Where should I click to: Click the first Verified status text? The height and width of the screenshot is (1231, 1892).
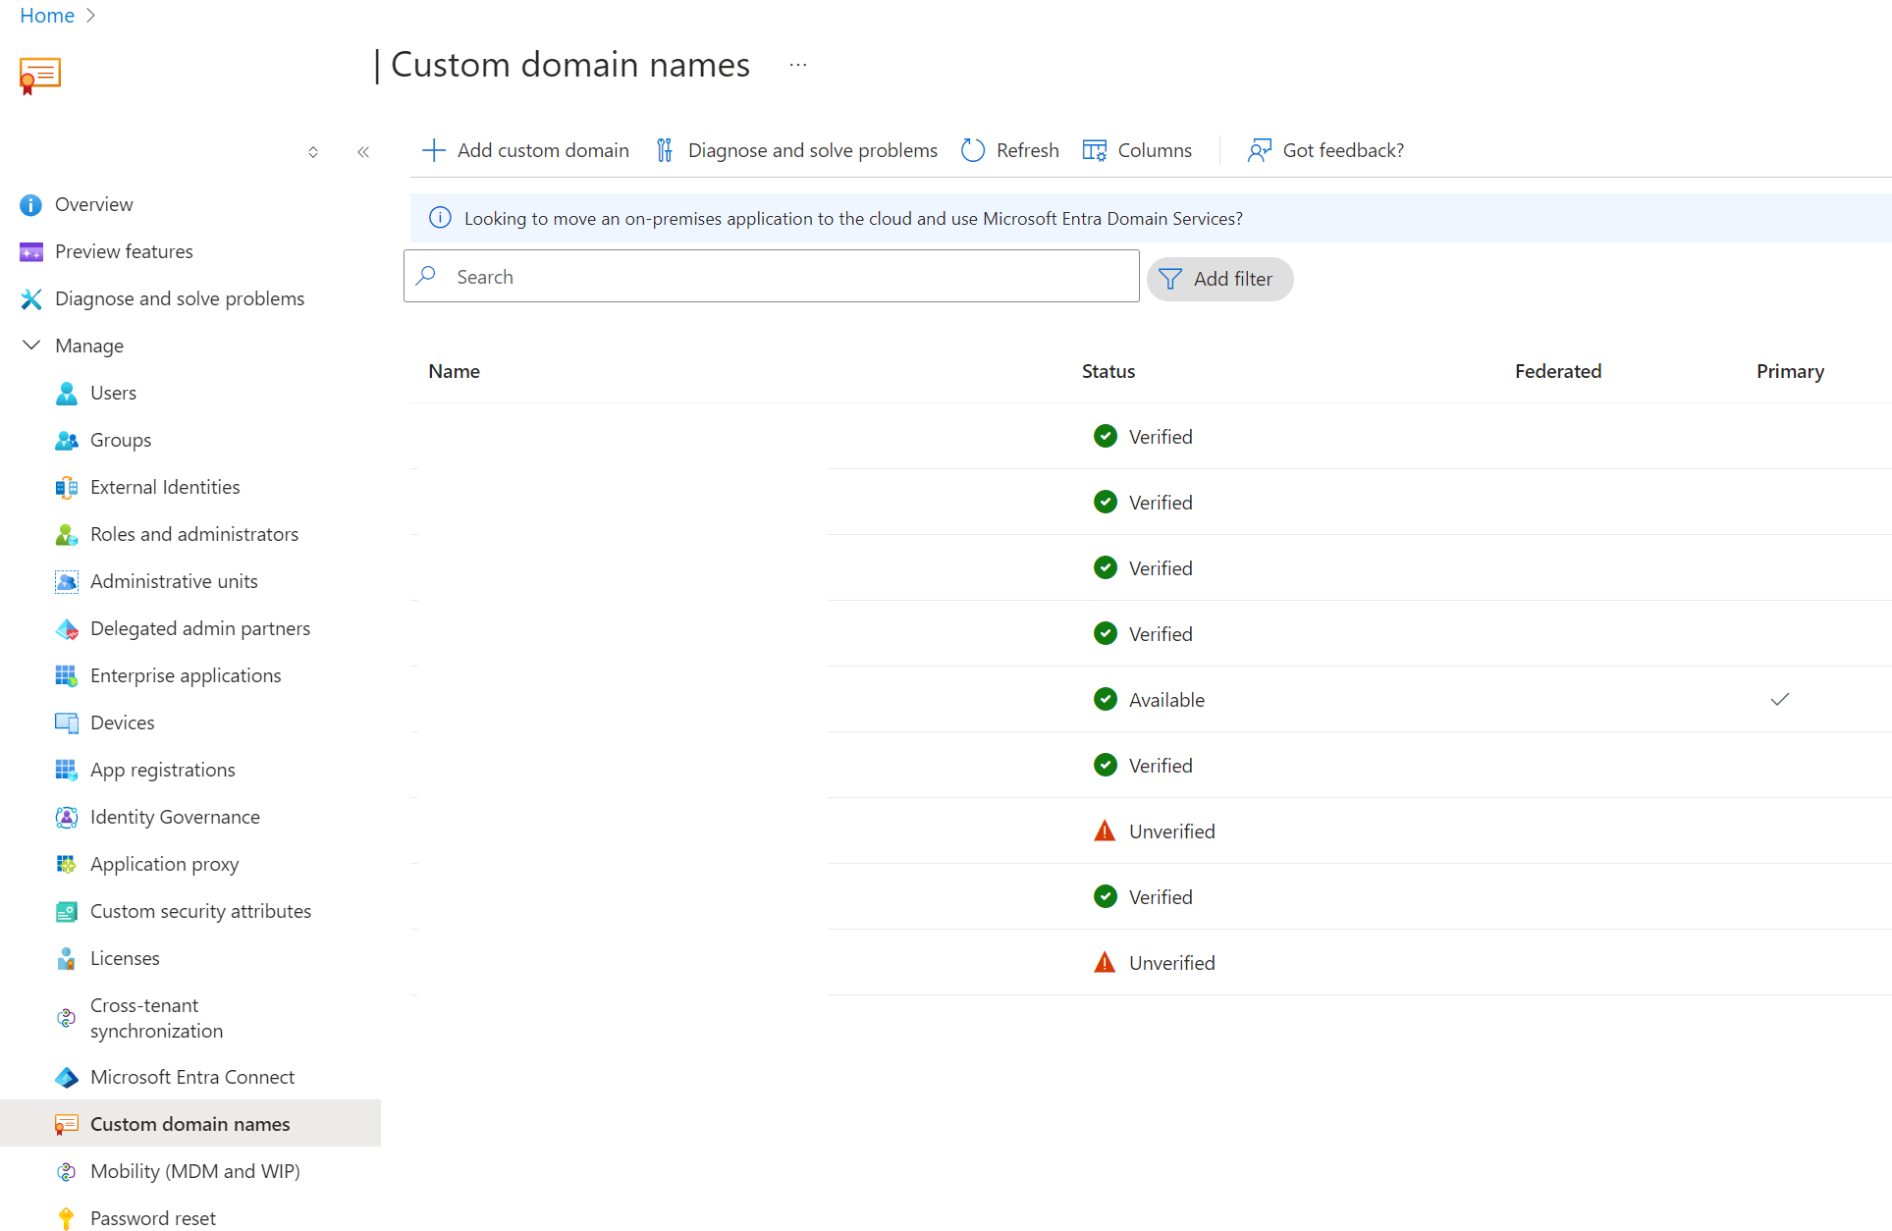(x=1161, y=437)
